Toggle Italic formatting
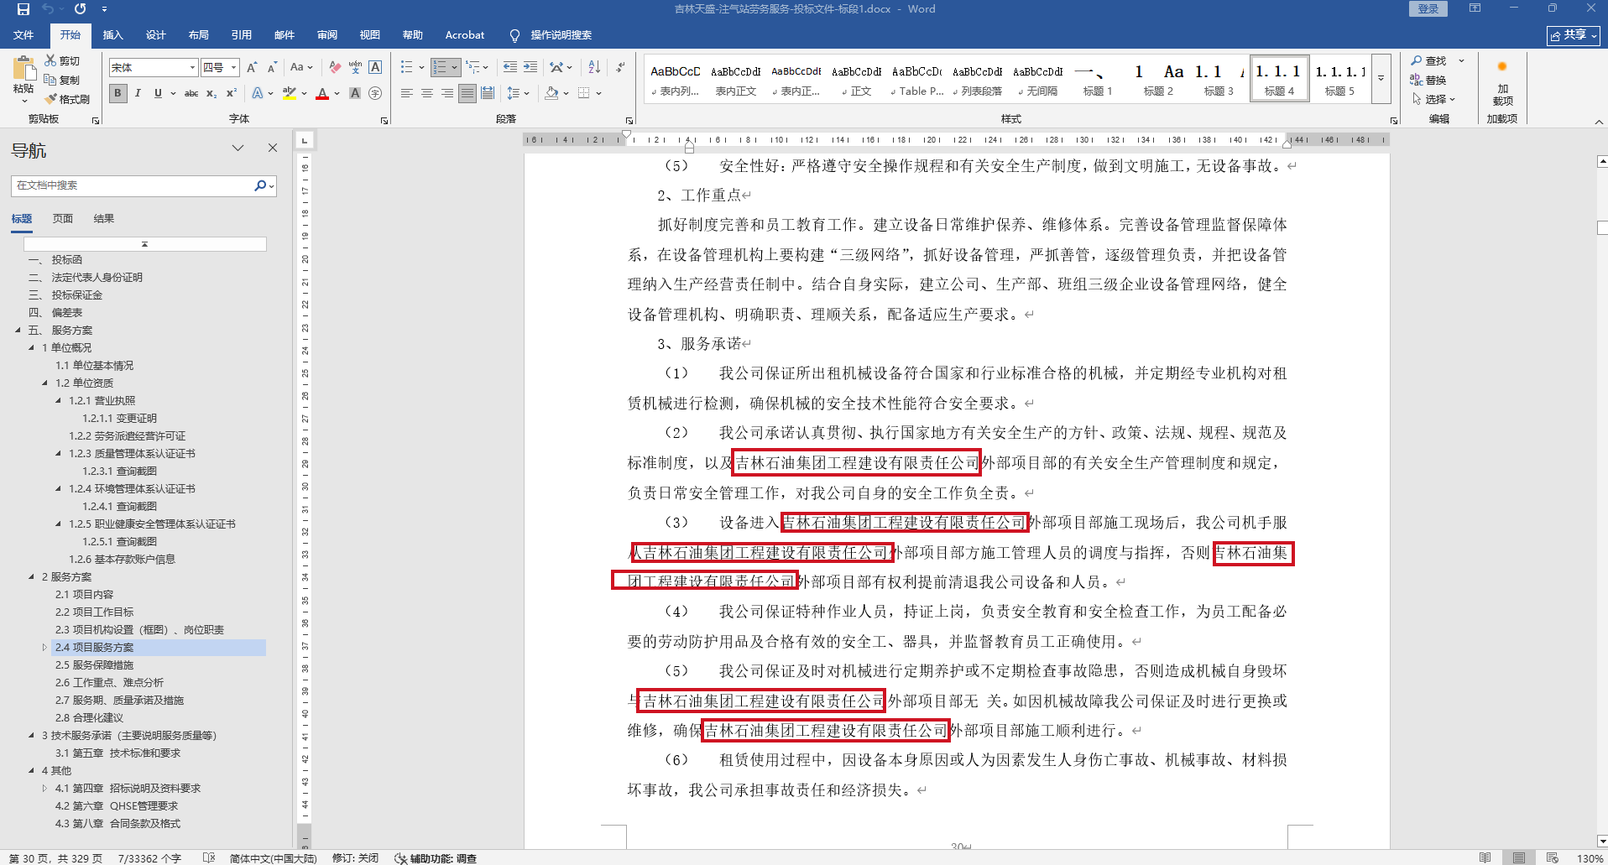Viewport: 1608px width, 865px height. click(x=138, y=93)
